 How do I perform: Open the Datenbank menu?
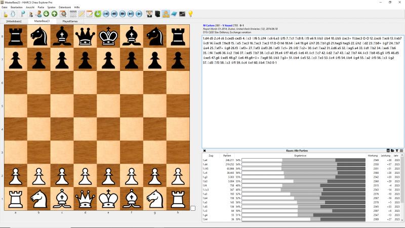pos(65,8)
